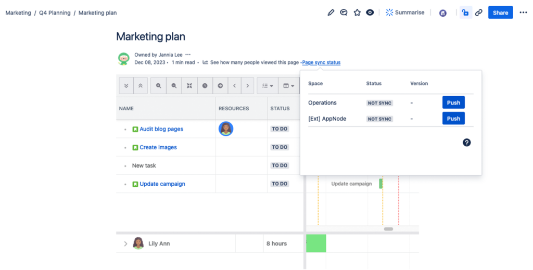533x270 pixels.
Task: Expand all rows with double-down chevron
Action: 126,86
